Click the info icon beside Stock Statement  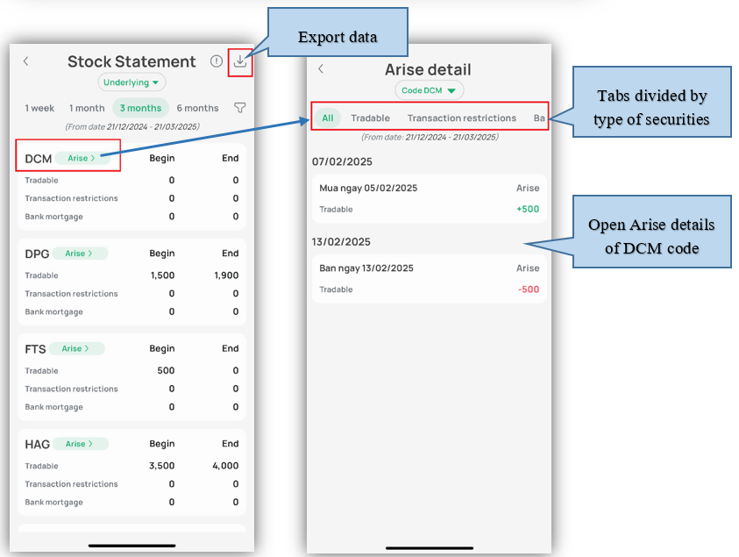[217, 61]
